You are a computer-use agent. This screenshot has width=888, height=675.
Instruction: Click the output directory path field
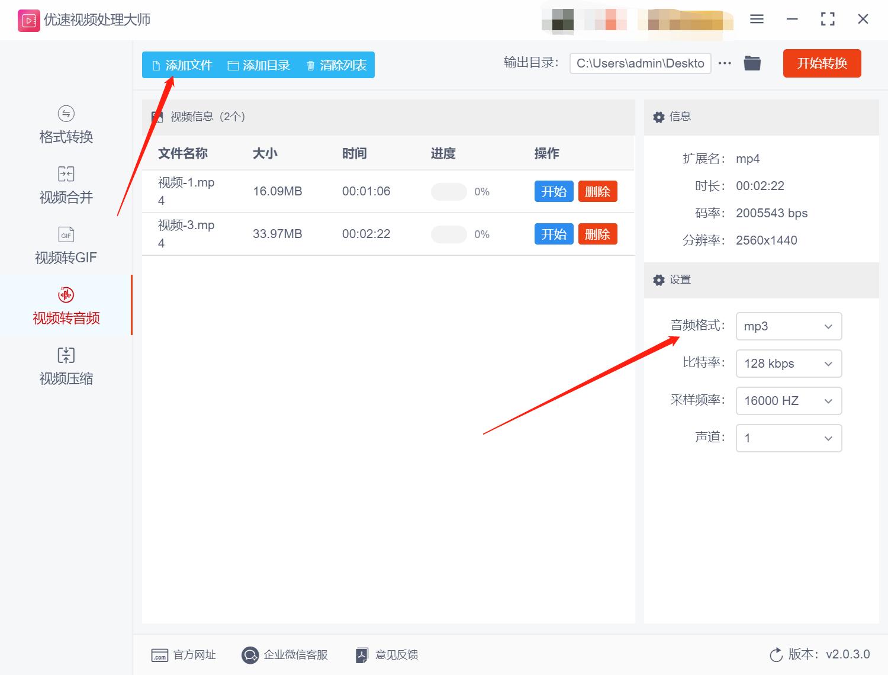coord(640,63)
